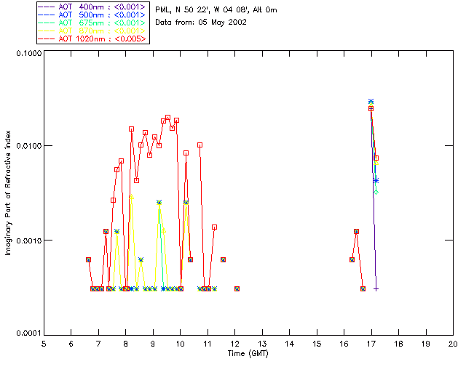The height and width of the screenshot is (372, 466).
Task: Click the x-axis tick label 13
Action: point(262,344)
